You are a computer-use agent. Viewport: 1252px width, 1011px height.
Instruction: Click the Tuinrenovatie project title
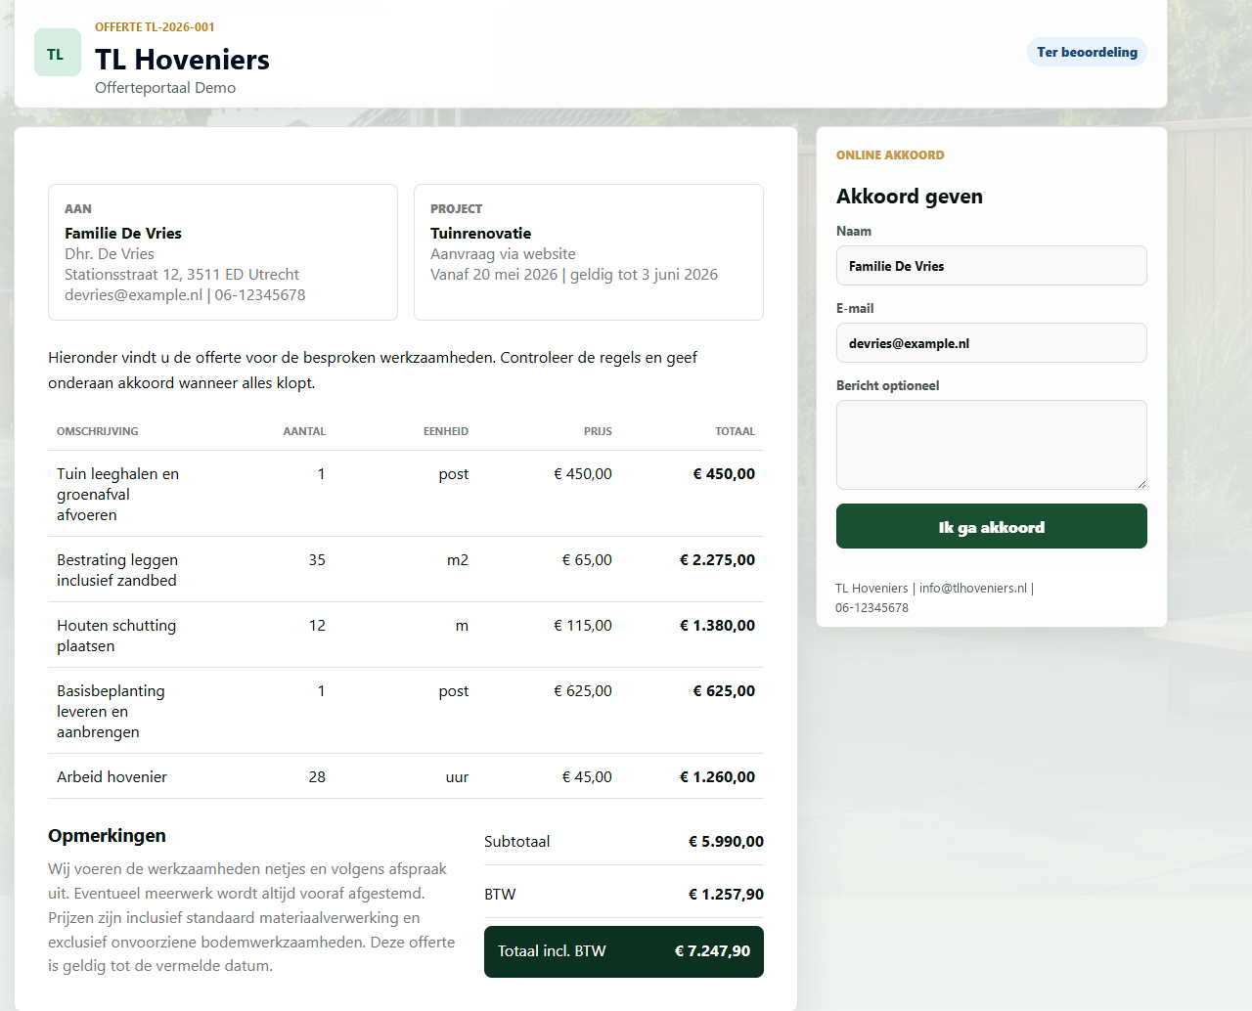(480, 234)
